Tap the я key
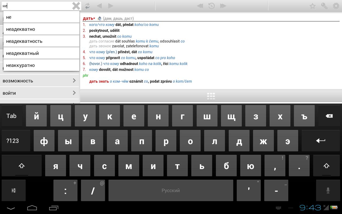The height and width of the screenshot is (214, 342). tap(56, 166)
